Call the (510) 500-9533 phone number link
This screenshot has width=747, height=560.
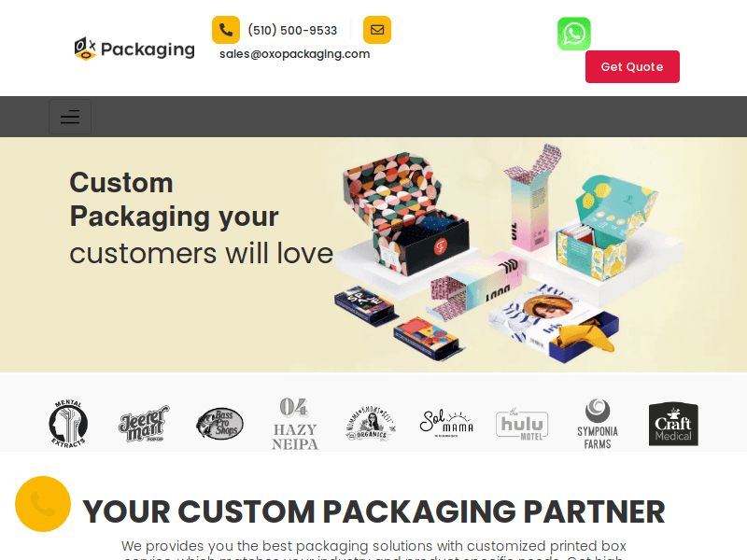pos(292,31)
